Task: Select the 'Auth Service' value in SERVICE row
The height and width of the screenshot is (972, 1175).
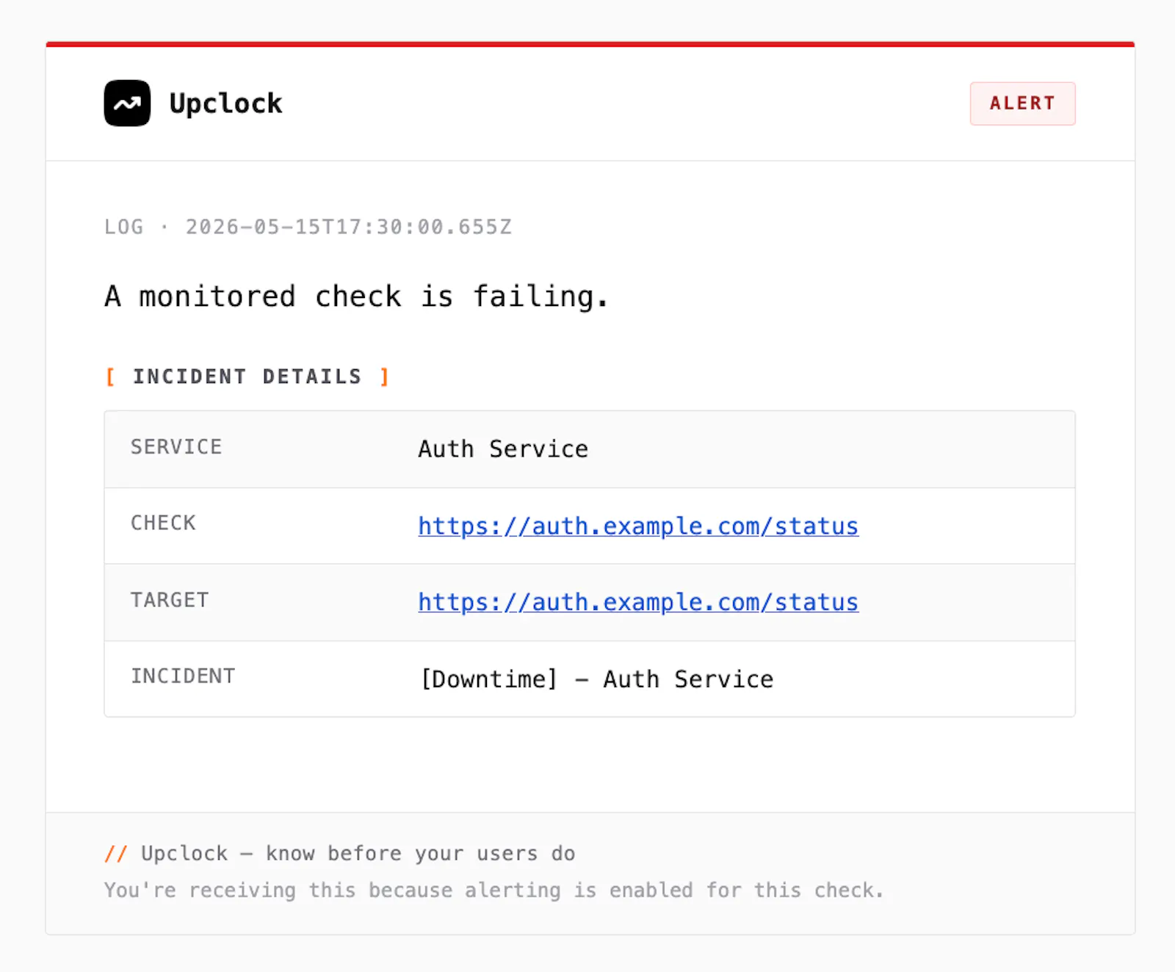Action: coord(503,449)
